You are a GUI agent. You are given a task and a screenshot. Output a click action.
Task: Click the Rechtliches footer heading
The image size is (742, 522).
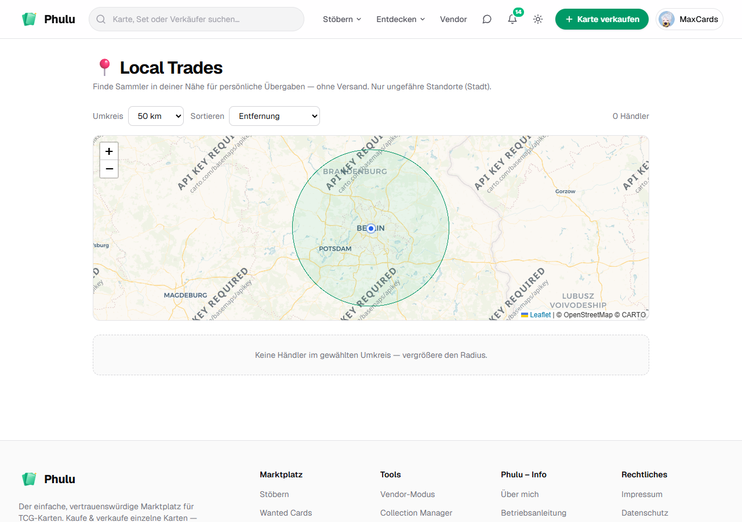coord(644,474)
